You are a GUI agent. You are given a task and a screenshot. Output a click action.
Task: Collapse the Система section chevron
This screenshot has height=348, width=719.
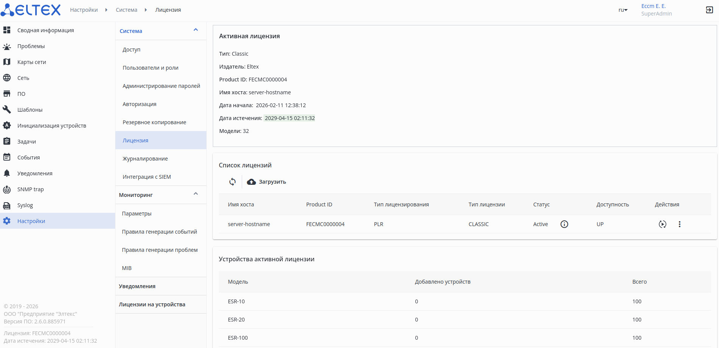click(196, 30)
